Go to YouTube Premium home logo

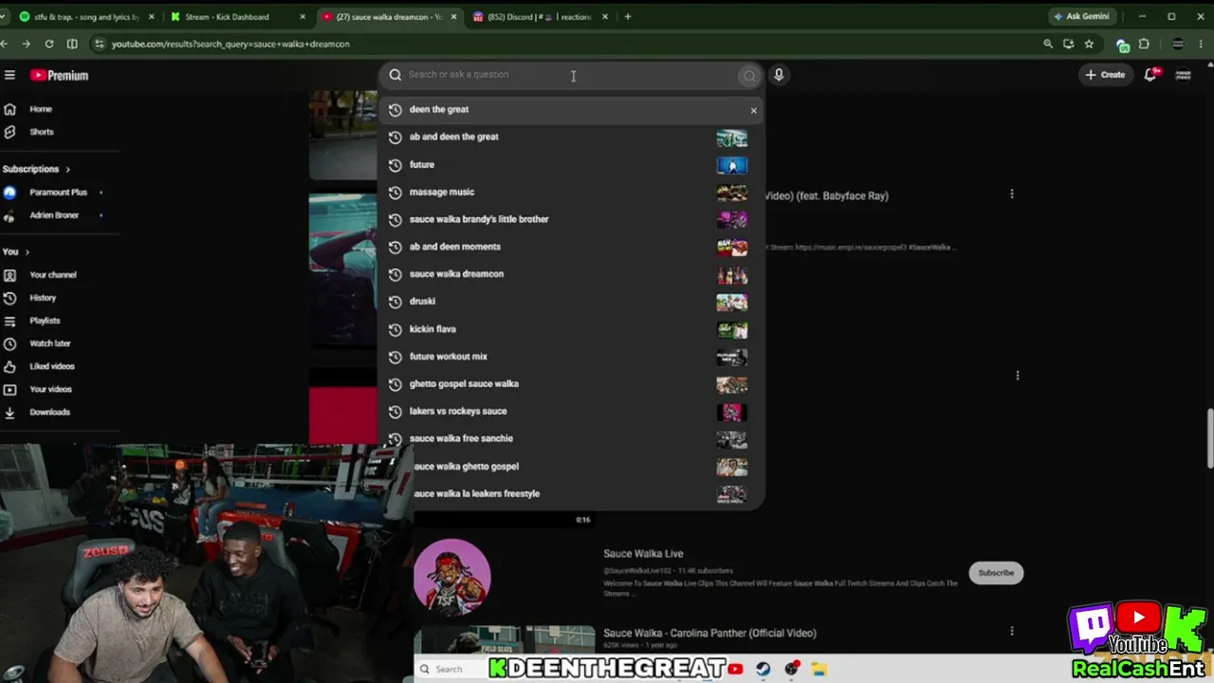coord(59,75)
